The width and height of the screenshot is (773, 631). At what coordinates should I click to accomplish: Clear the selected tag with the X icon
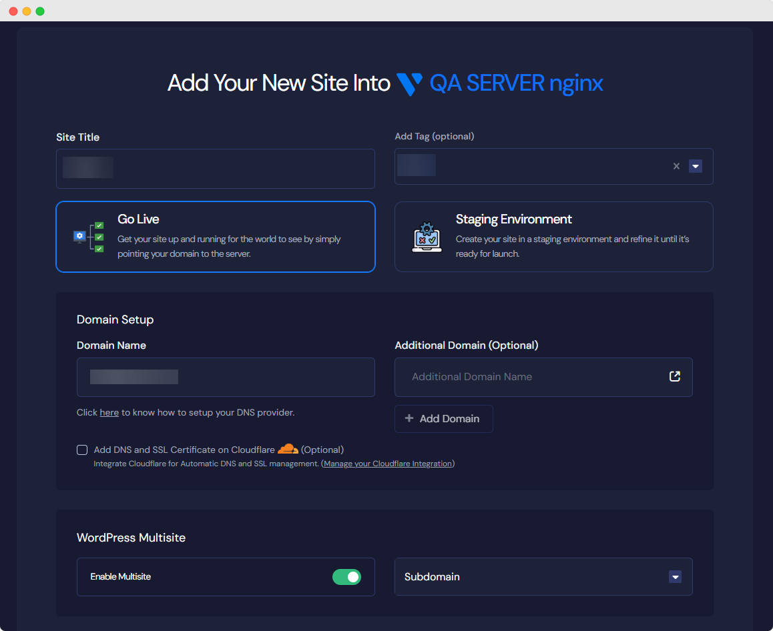[x=676, y=166]
